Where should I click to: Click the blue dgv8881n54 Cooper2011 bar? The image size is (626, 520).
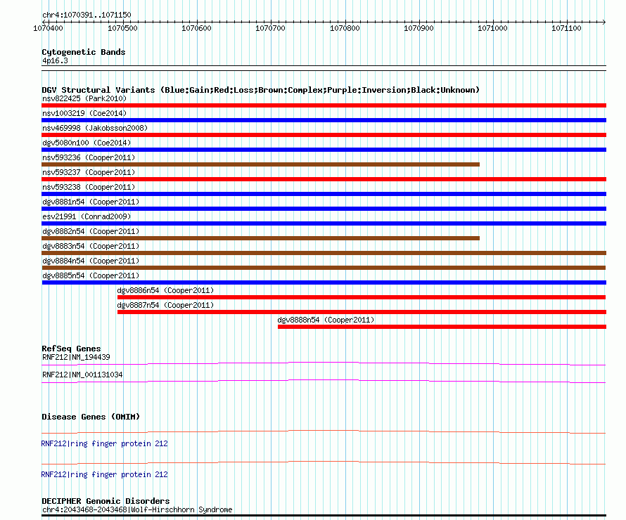pos(324,209)
